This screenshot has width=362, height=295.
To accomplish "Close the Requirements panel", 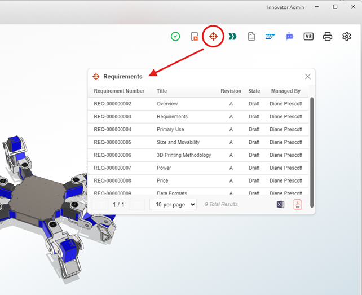I will [x=307, y=77].
